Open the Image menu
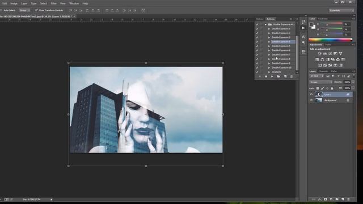363x204 pixels. click(14, 3)
